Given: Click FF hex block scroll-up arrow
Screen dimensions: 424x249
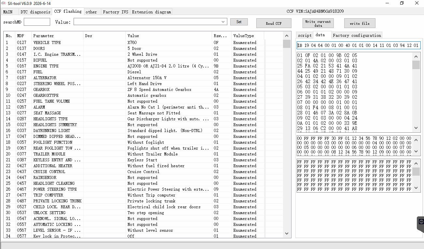Looking at the screenshot, I should (416, 163).
